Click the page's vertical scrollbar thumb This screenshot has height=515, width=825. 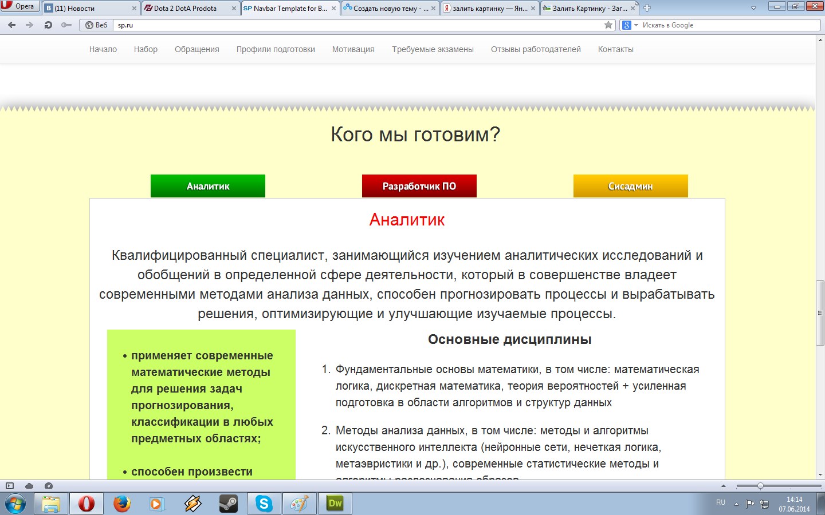(x=820, y=312)
